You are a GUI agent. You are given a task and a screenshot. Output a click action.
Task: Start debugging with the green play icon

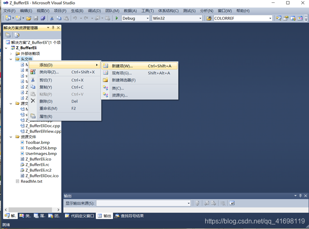[x=117, y=18]
